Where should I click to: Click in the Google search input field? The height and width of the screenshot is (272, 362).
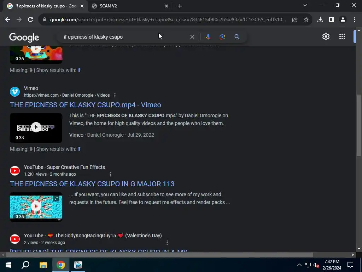[x=125, y=37]
